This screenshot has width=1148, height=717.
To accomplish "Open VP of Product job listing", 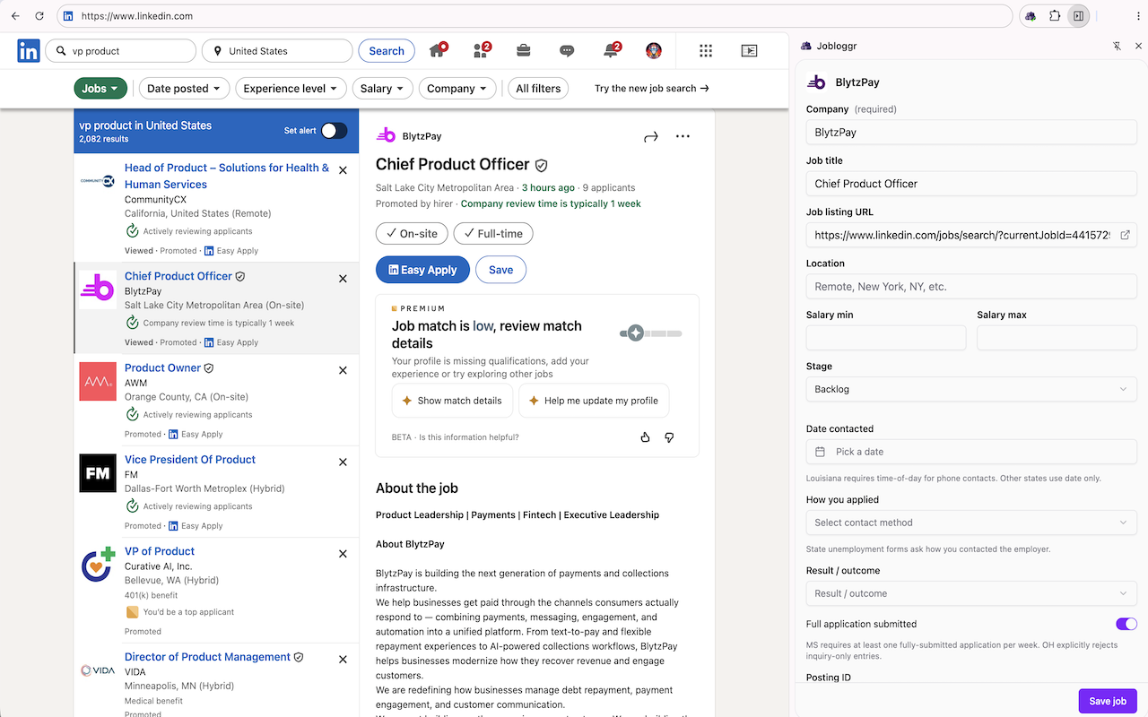I will point(160,551).
